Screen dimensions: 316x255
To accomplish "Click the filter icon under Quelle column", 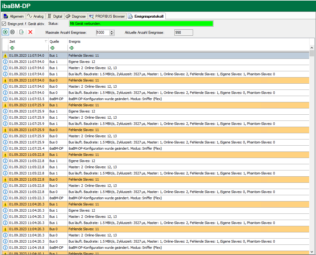I will click(52, 48).
